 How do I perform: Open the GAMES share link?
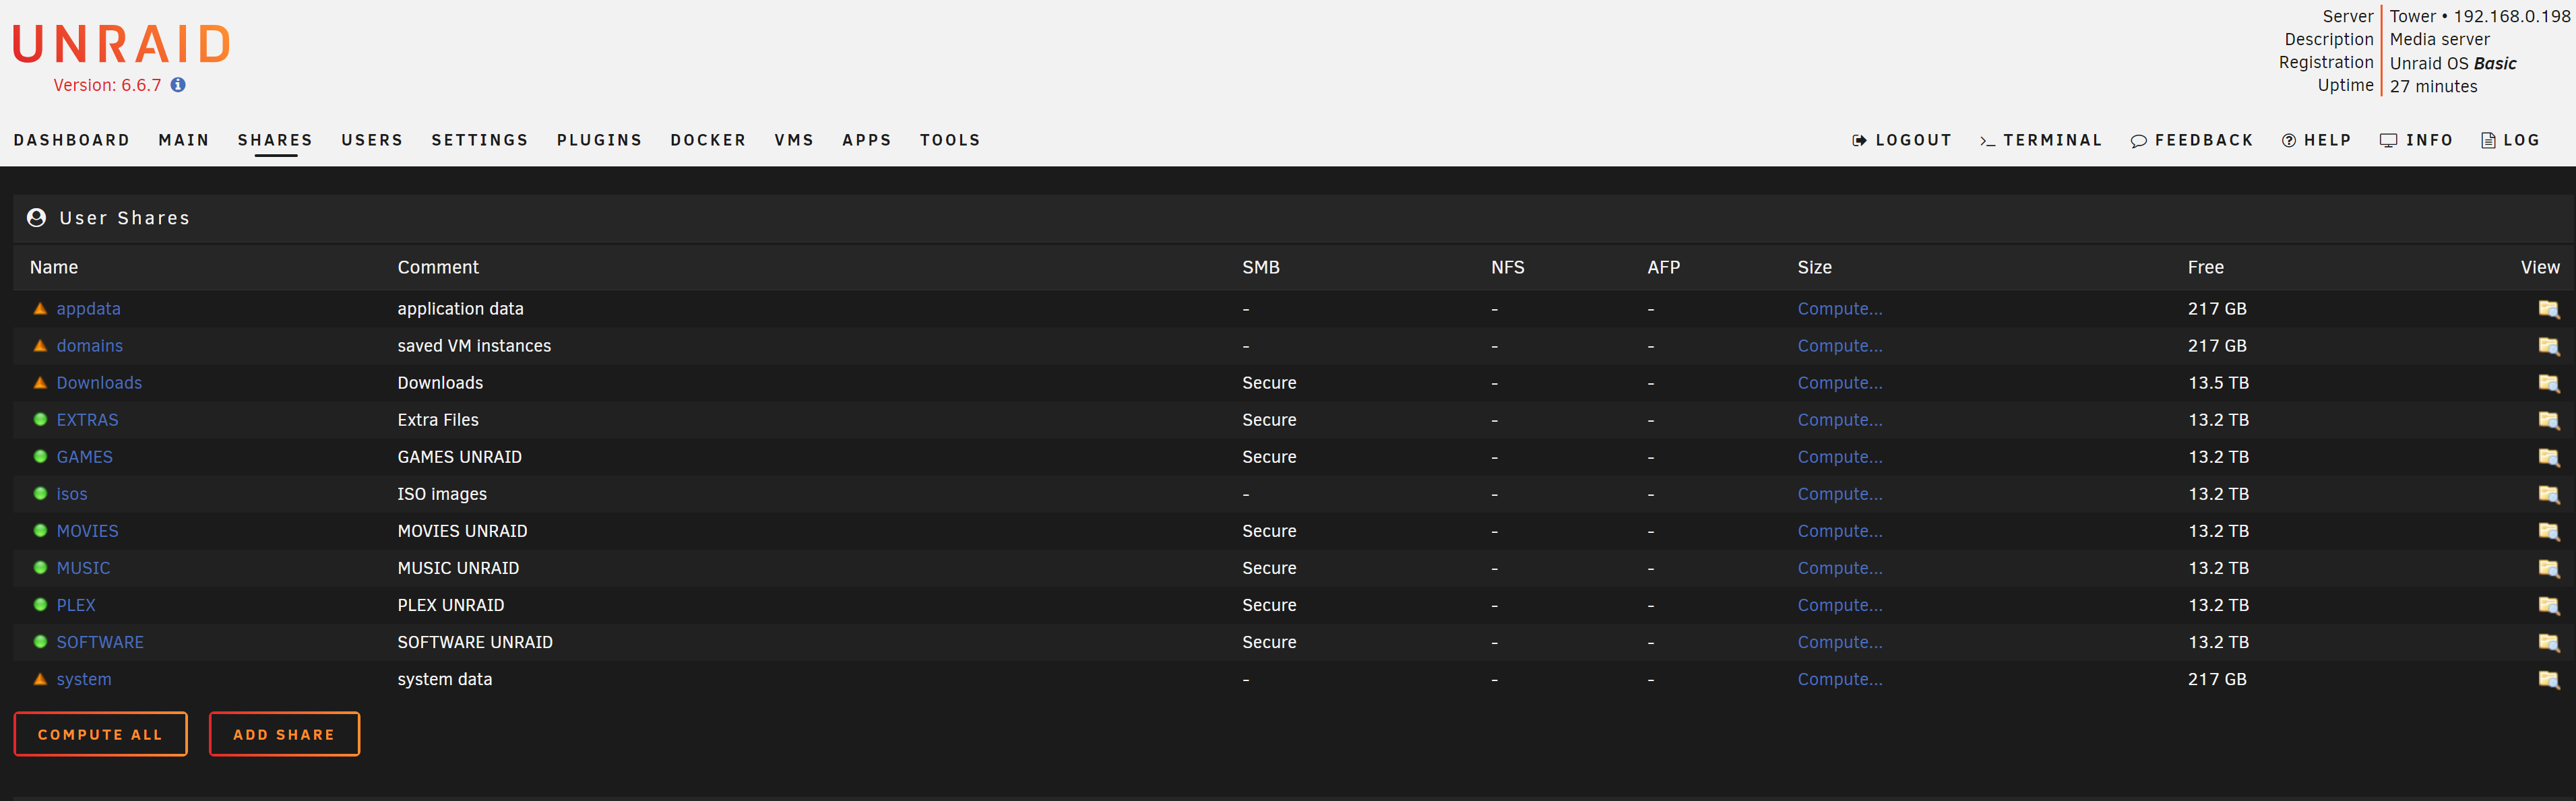[x=84, y=457]
